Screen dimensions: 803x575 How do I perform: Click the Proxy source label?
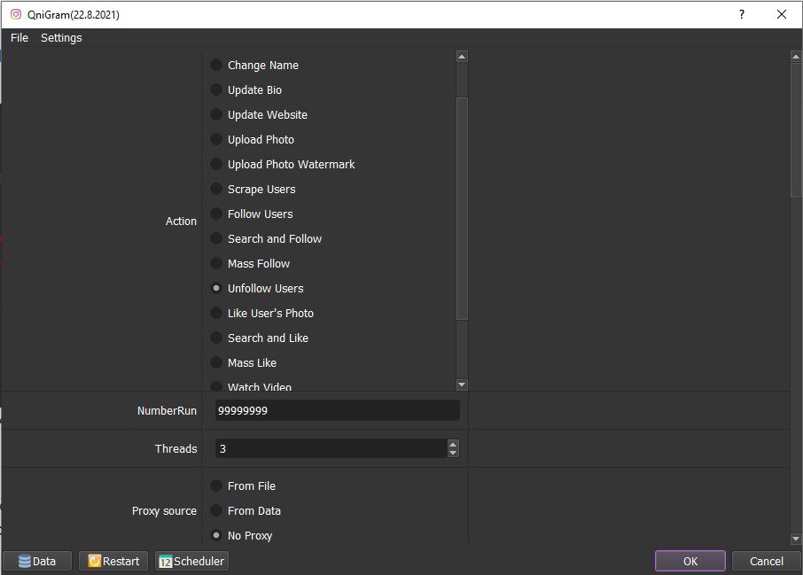tap(164, 511)
